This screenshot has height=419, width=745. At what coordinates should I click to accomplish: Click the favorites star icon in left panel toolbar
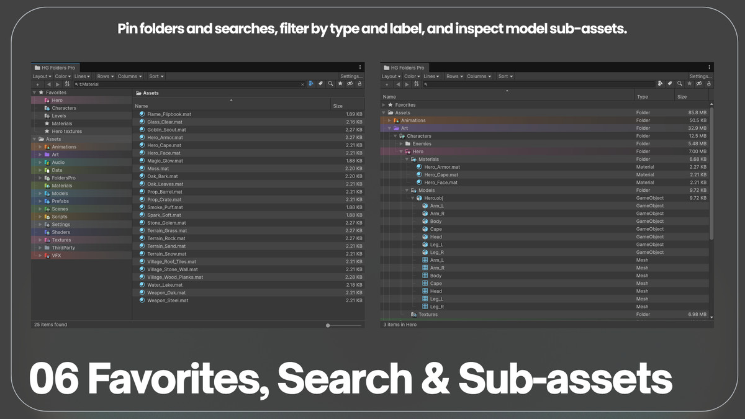click(x=340, y=83)
